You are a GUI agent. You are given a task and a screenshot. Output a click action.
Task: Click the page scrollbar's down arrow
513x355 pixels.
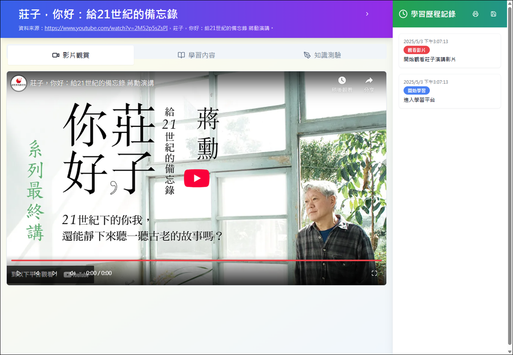coord(509,351)
